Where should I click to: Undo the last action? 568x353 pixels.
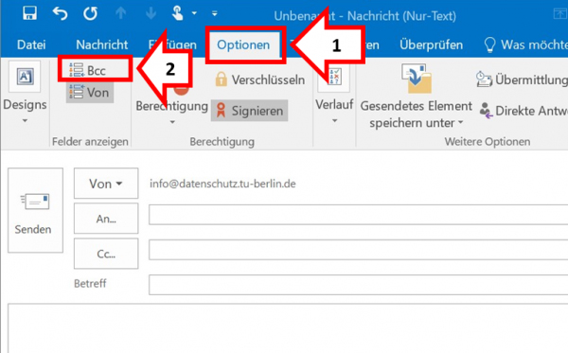(60, 14)
